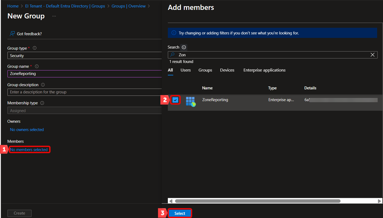Open the No members selected link
Viewport: 383px width, 218px height.
point(29,150)
